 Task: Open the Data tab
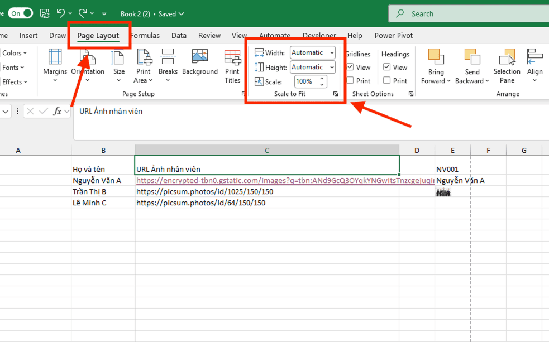click(179, 36)
